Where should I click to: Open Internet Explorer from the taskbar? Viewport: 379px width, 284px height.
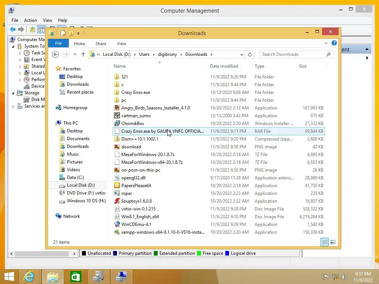pyautogui.click(x=29, y=277)
